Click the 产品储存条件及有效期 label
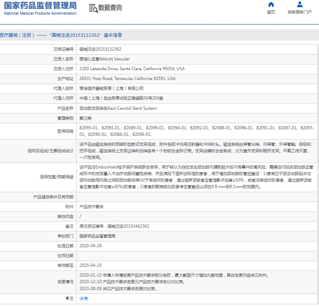The width and height of the screenshot is (319, 306). tap(53, 197)
